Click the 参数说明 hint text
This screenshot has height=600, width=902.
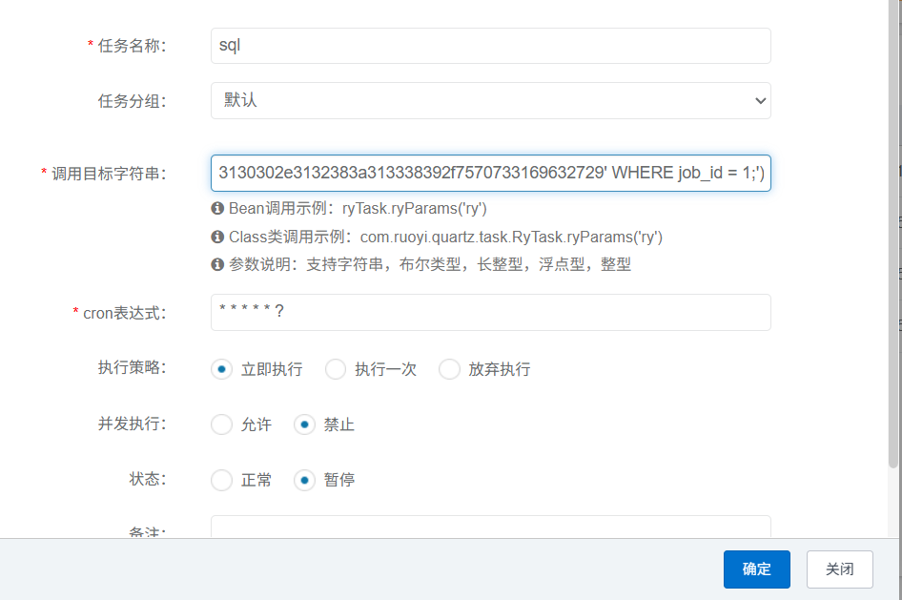point(430,264)
